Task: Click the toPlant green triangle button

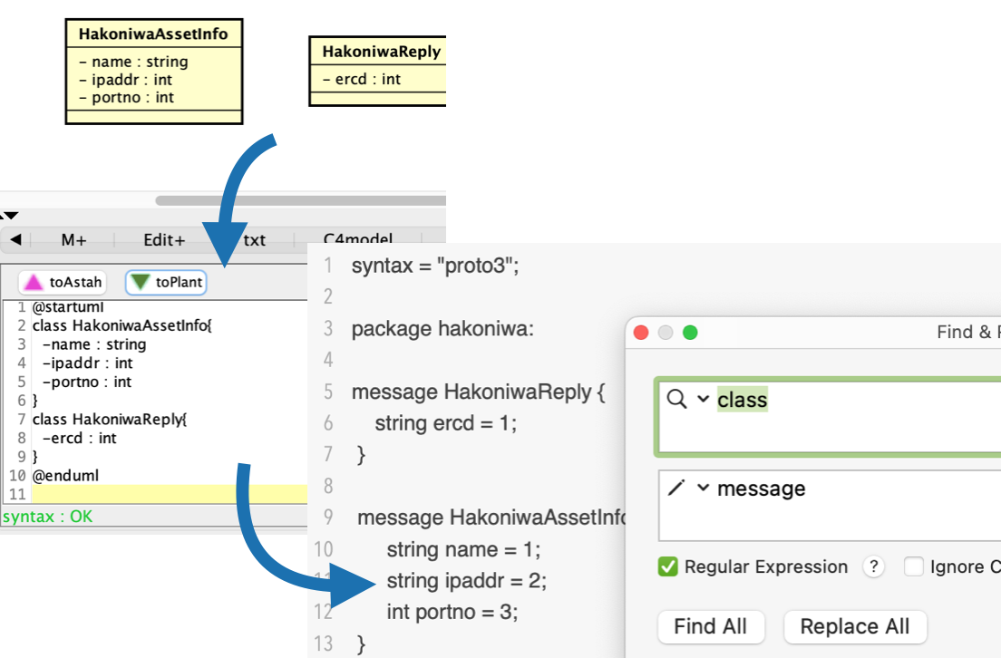Action: (x=166, y=283)
